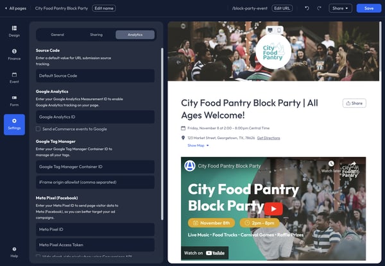Focus the Meta Pixel ID field

point(95,229)
